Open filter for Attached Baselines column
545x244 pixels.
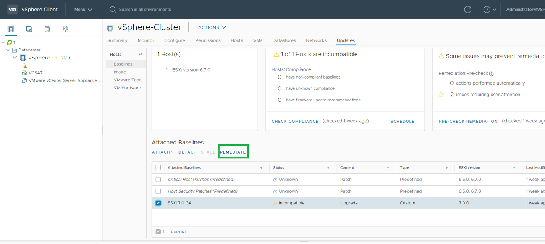click(261, 168)
